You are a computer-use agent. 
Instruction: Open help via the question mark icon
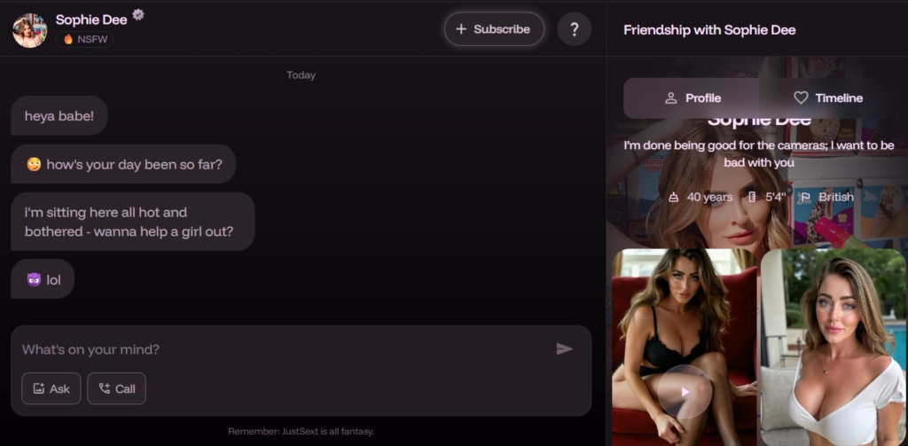pos(574,29)
